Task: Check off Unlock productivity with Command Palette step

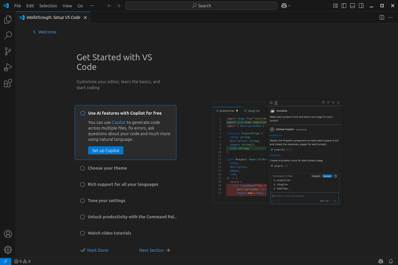Action: point(83,217)
